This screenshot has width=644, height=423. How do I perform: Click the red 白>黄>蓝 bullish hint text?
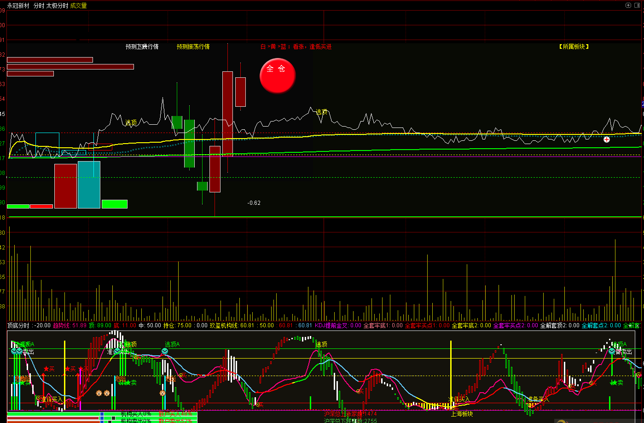[x=296, y=46]
